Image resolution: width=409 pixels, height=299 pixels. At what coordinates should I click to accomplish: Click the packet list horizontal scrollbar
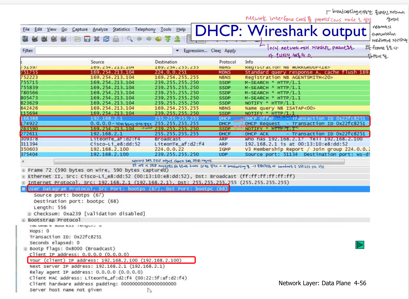[199, 161]
